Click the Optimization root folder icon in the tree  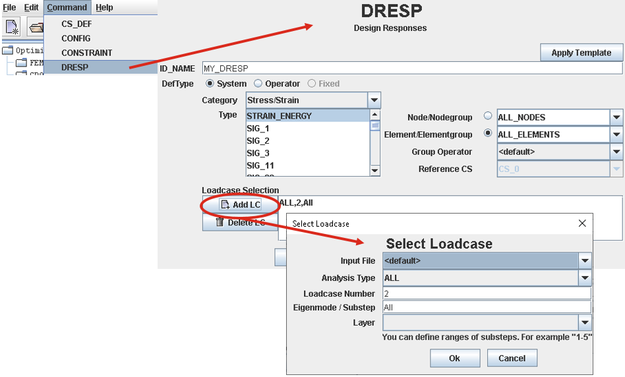point(7,50)
